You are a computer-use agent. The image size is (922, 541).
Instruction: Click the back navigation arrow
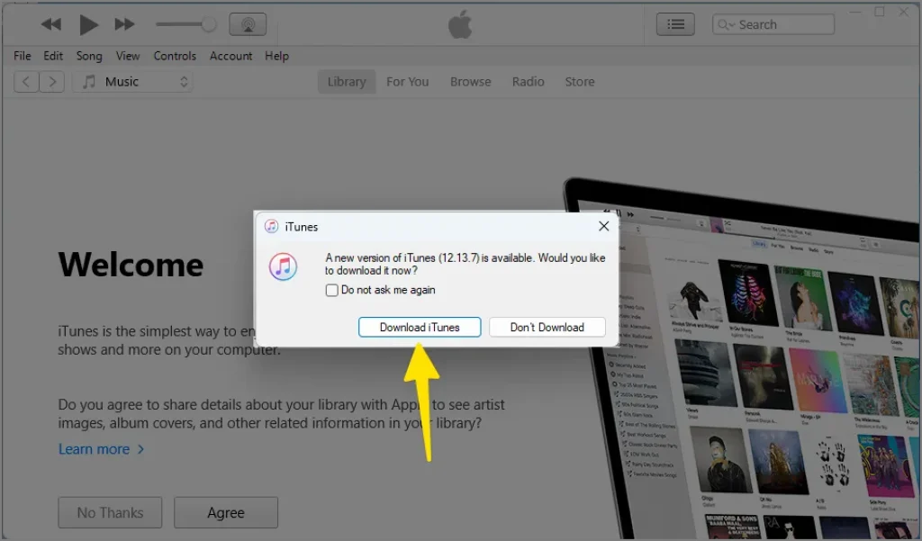[26, 81]
